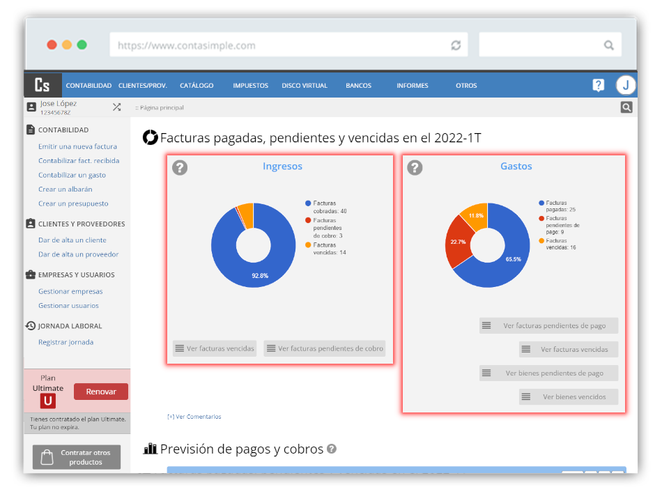662x487 pixels.
Task: Click Crear un presupuesto link
Action: coord(73,203)
